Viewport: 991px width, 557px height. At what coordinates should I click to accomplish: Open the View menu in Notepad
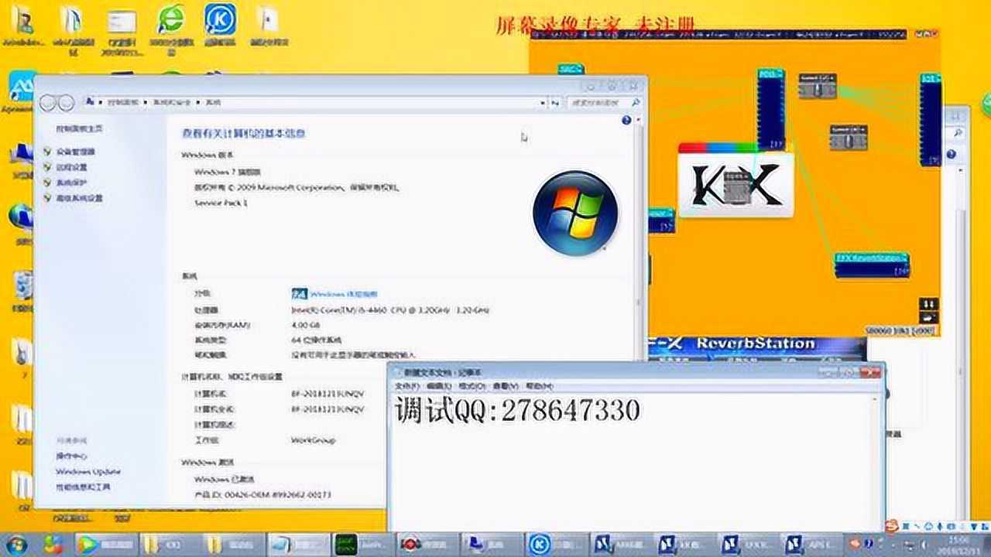click(505, 385)
